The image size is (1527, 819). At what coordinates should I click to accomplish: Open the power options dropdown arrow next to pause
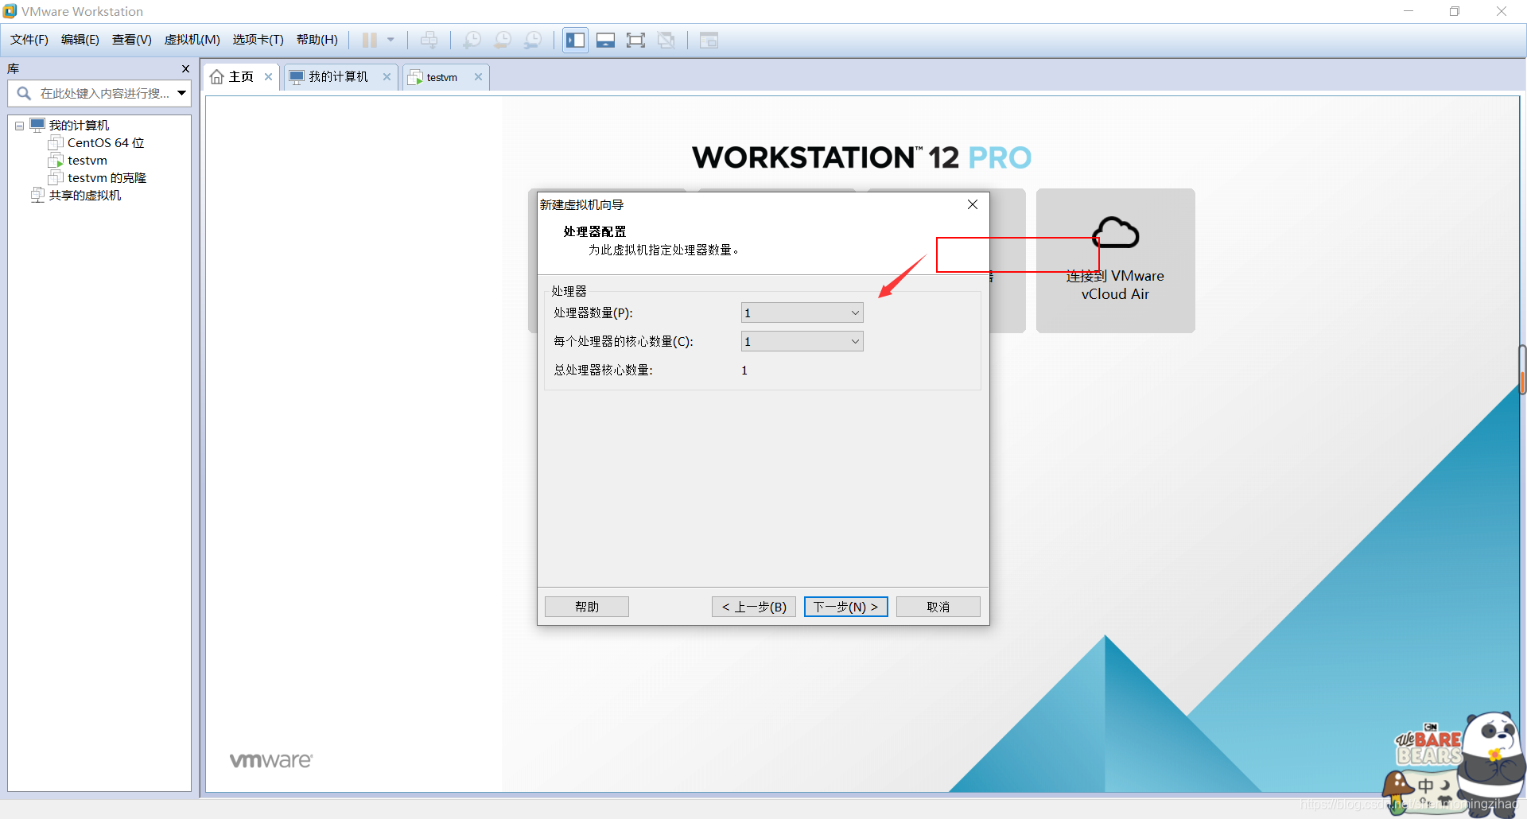pos(390,40)
